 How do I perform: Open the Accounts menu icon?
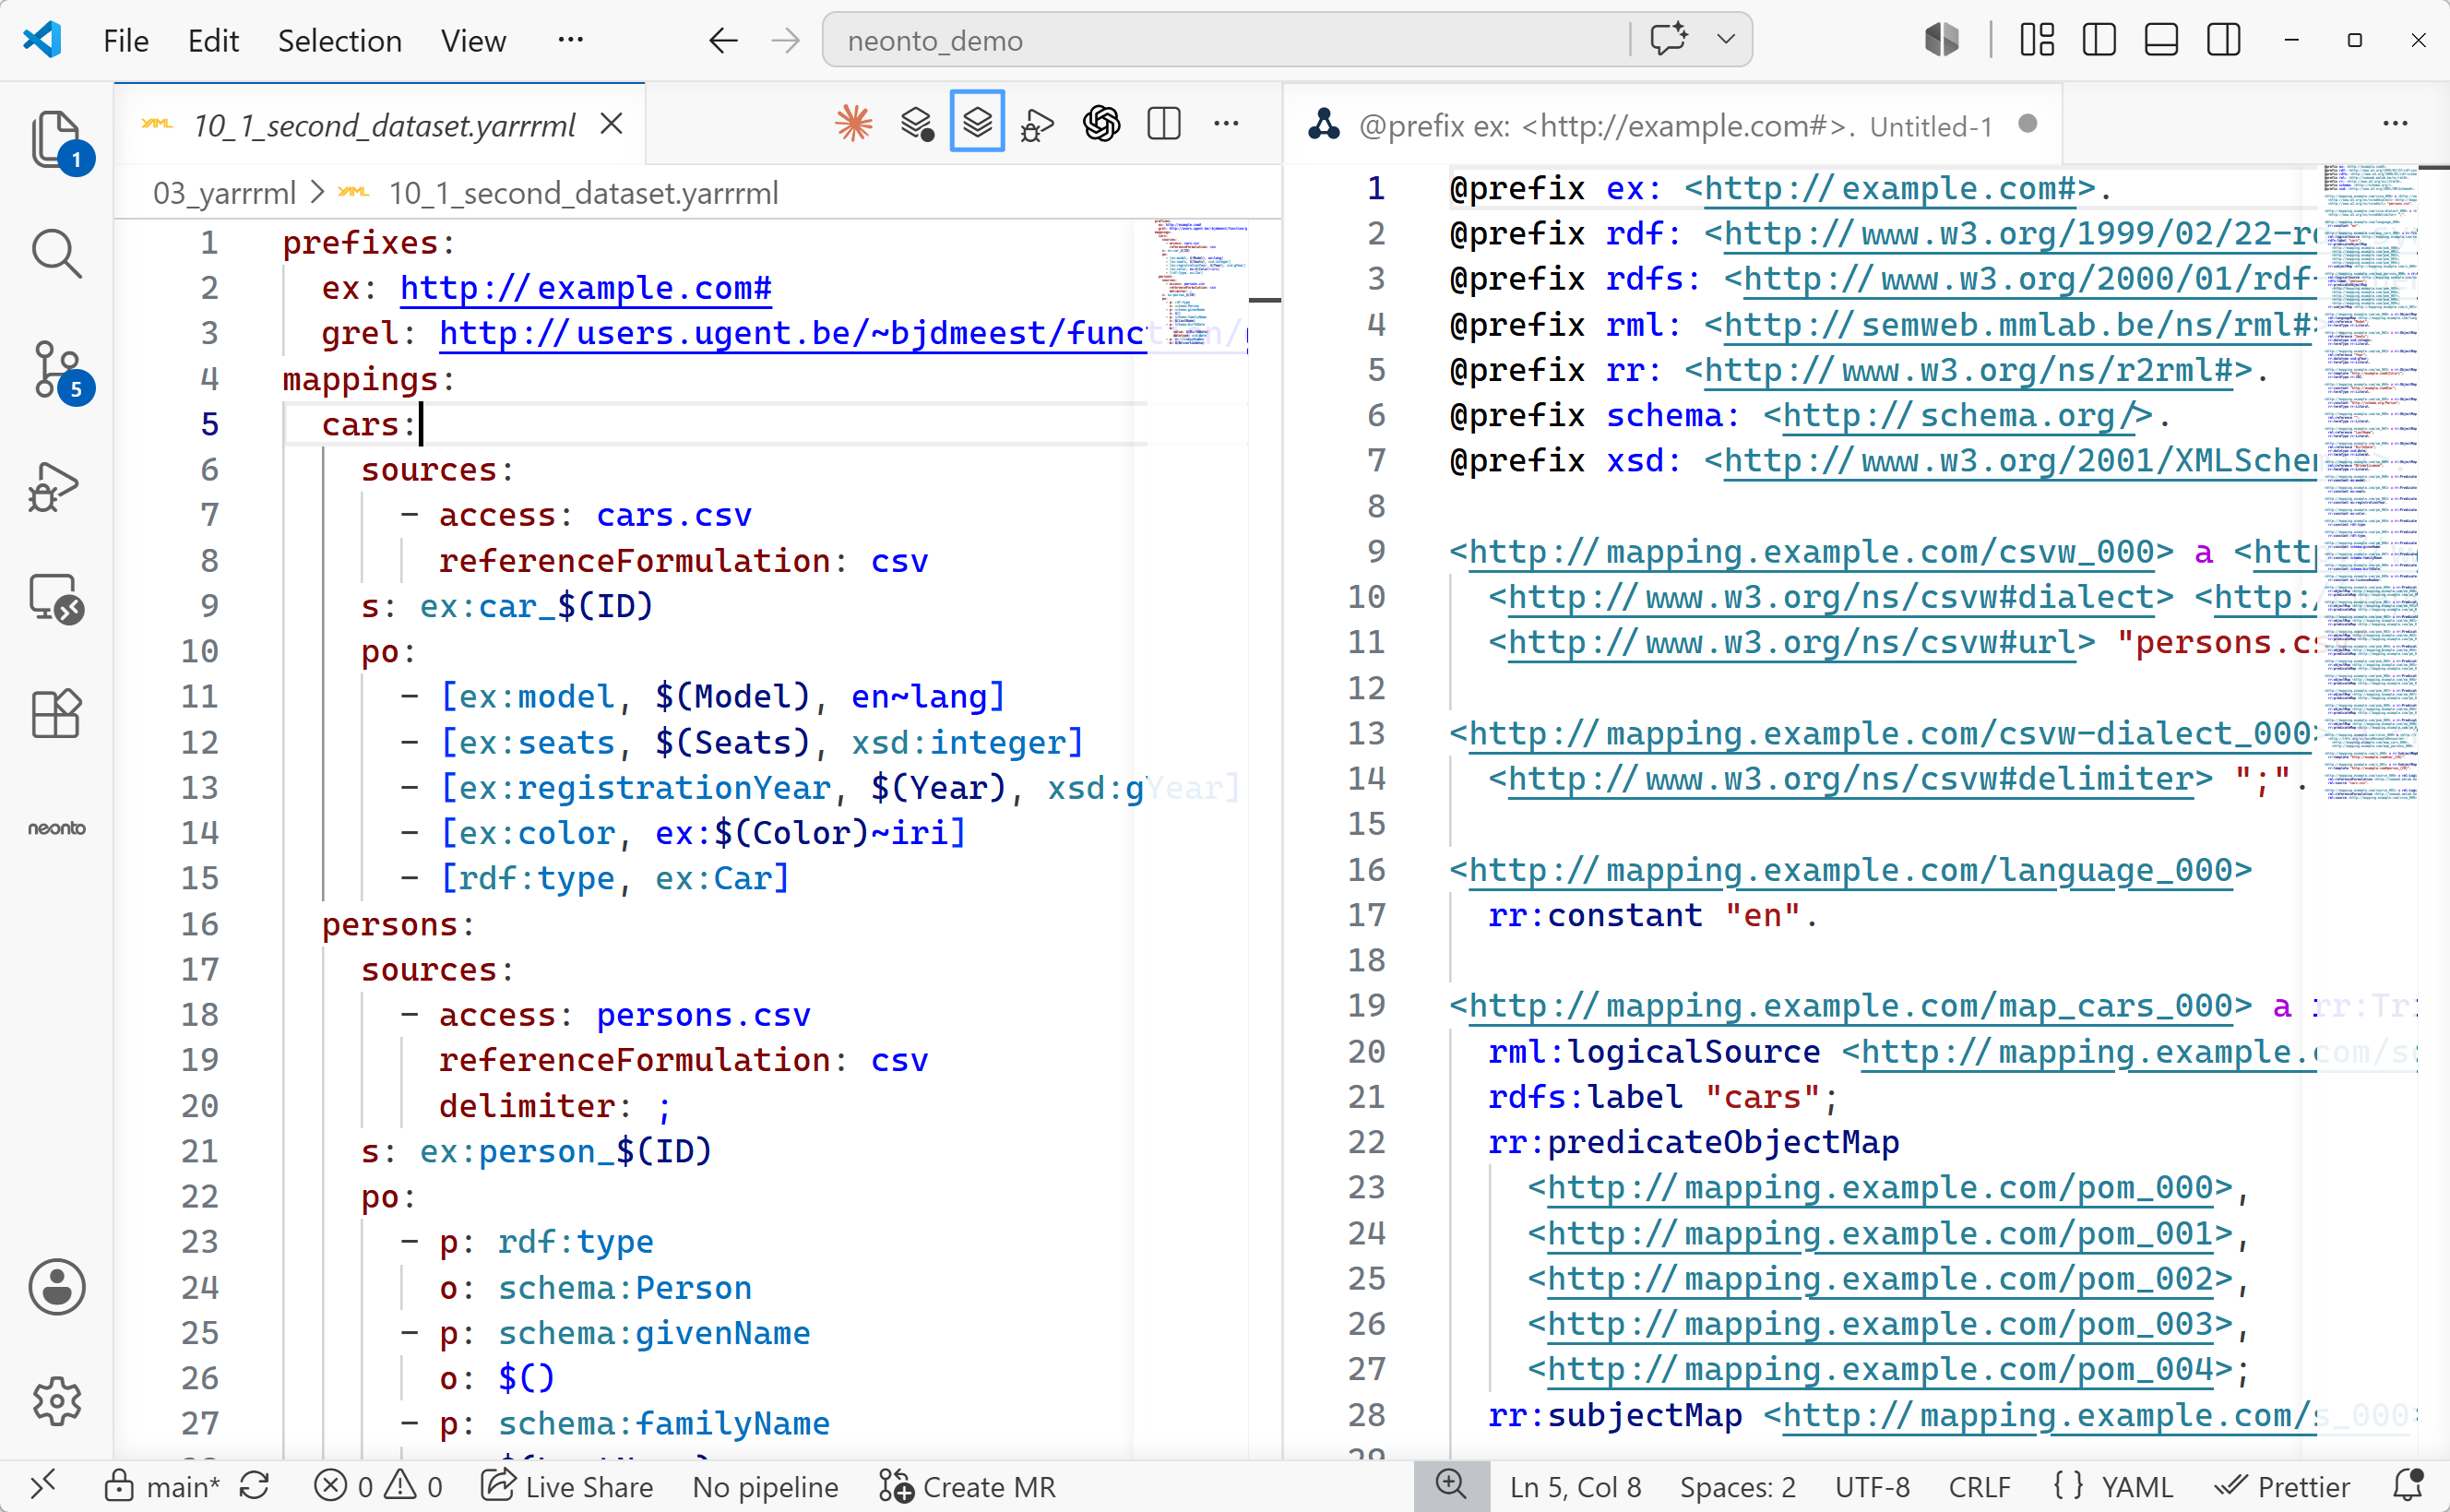click(56, 1286)
